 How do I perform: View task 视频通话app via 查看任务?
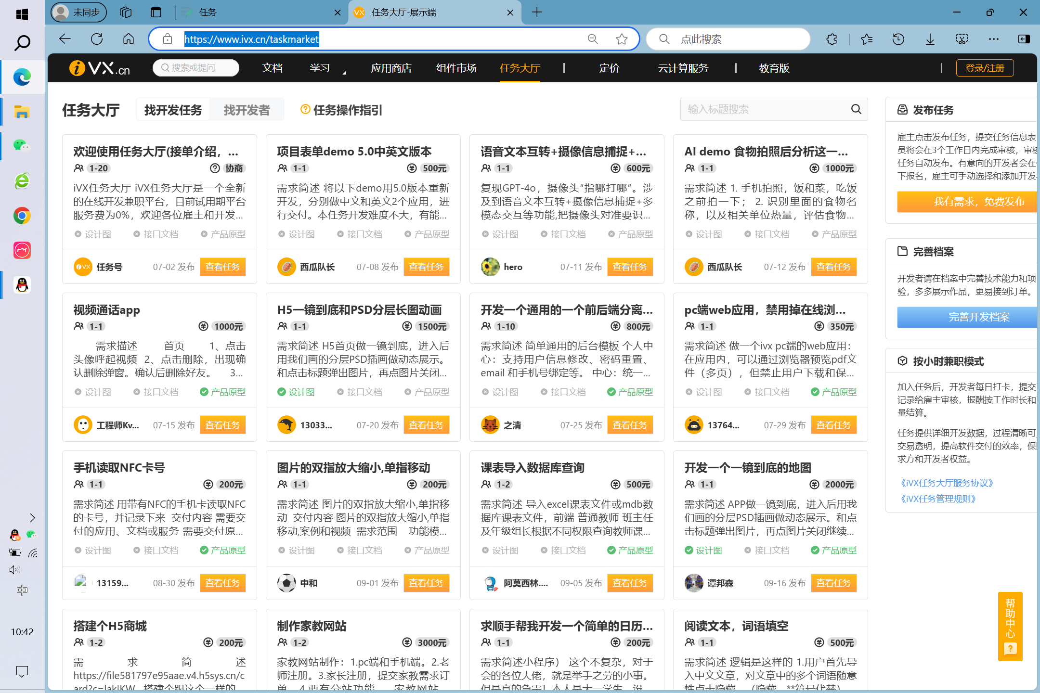[x=222, y=425]
